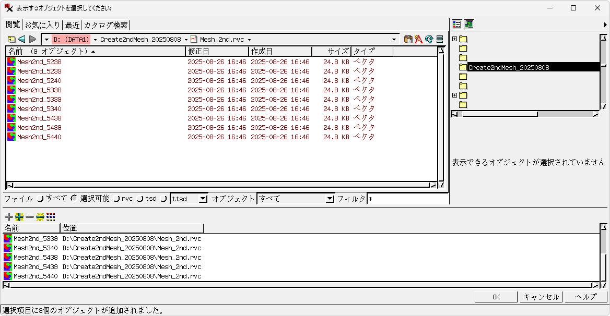This screenshot has width=610, height=316.
Task: Click the up-one-level folder icon
Action: (11, 39)
